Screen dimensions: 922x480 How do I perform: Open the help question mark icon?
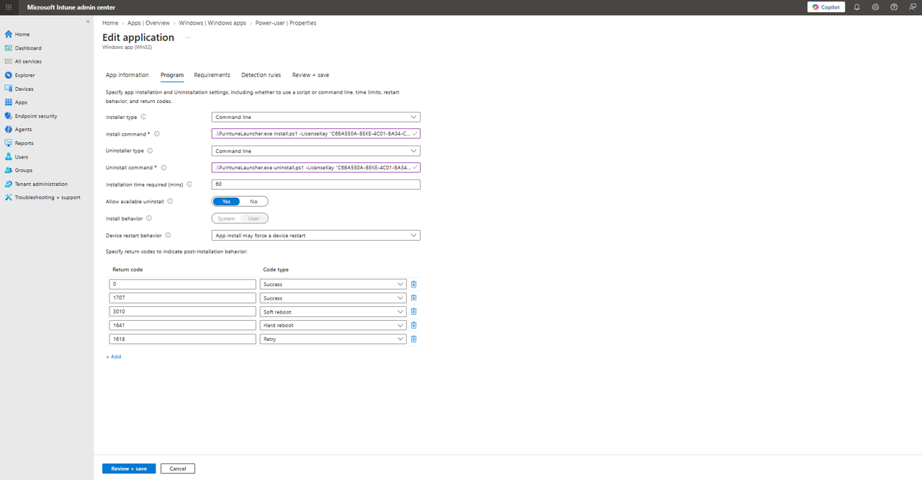pos(894,7)
